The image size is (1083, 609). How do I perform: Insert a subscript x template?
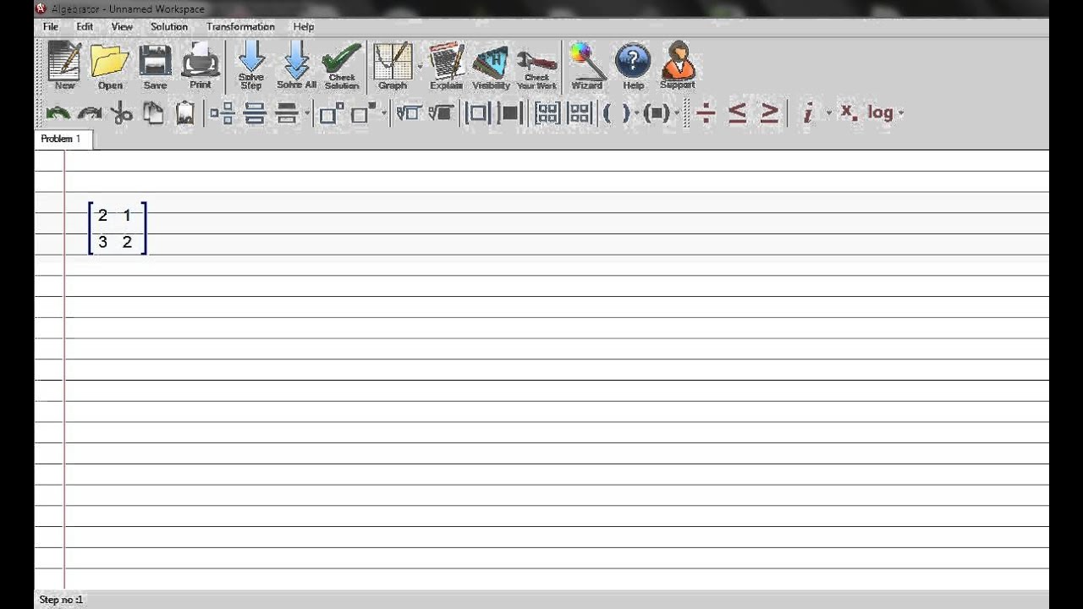[x=849, y=112]
